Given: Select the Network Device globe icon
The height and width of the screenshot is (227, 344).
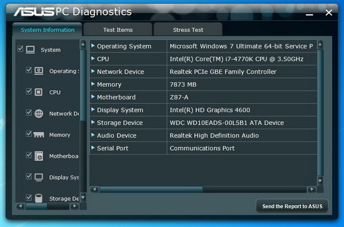Looking at the screenshot, I should [39, 114].
